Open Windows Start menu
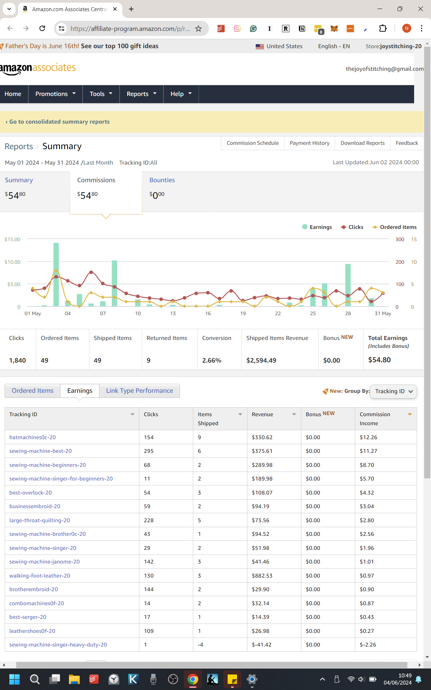Viewport: 431px width, 690px height. pos(14,679)
